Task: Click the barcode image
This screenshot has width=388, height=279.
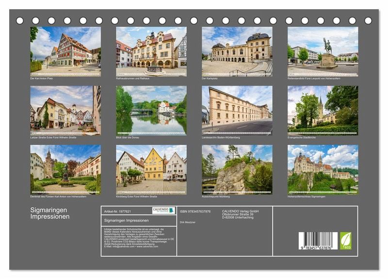Action: (x=318, y=241)
